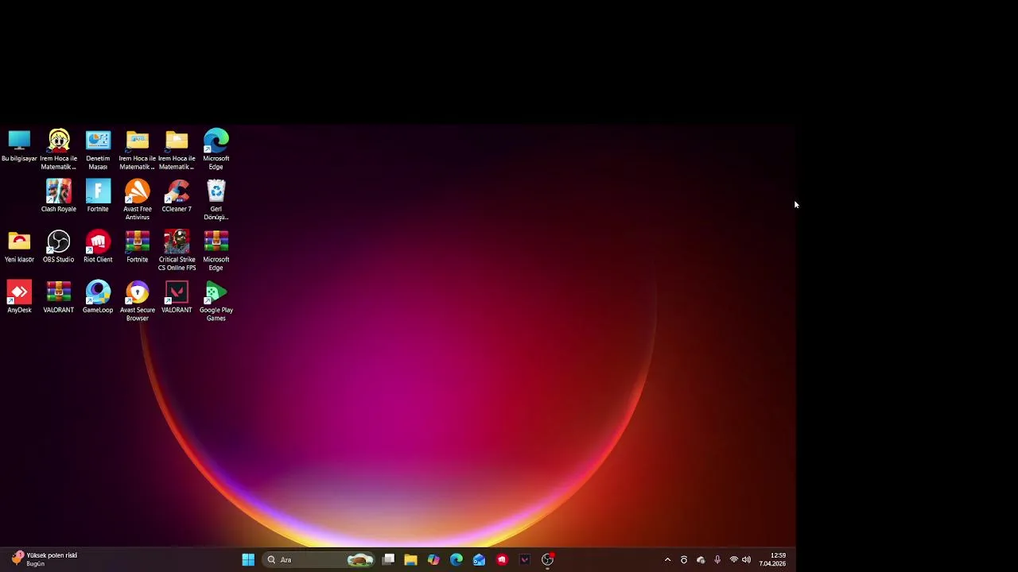Click the Ara taskbar search box
1018x572 pixels.
[x=319, y=560]
